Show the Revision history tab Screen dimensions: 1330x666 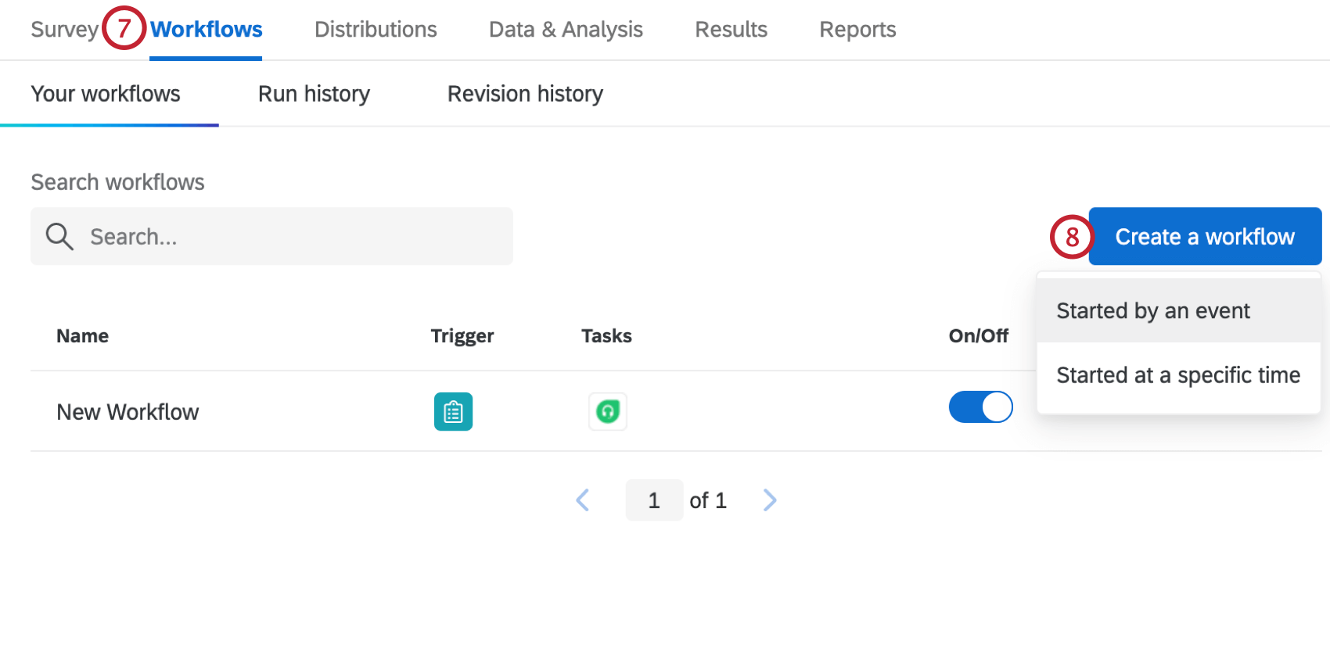[525, 94]
